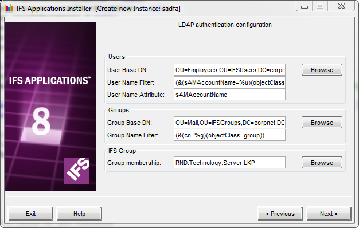Click the disabled maximize window button
The width and height of the screenshot is (359, 228).
pyautogui.click(x=320, y=6)
